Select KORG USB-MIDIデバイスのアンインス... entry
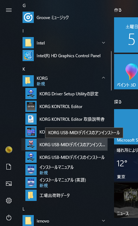 tap(64, 144)
